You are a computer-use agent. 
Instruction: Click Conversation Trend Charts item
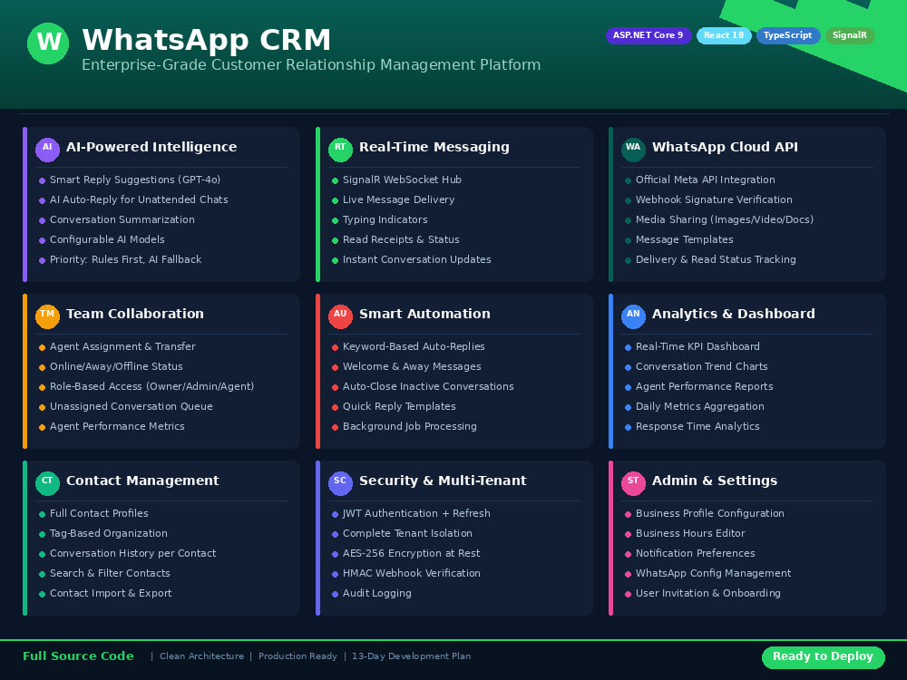coord(702,366)
